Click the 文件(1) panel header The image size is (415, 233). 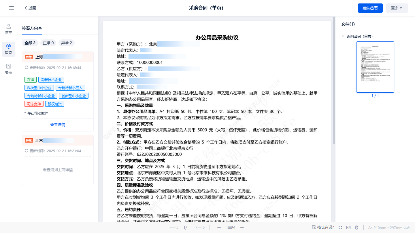348,24
